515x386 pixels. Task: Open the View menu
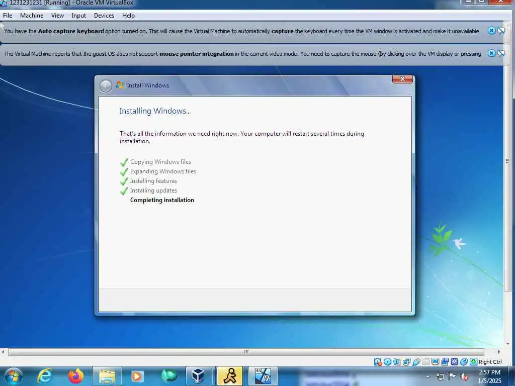[x=57, y=16]
